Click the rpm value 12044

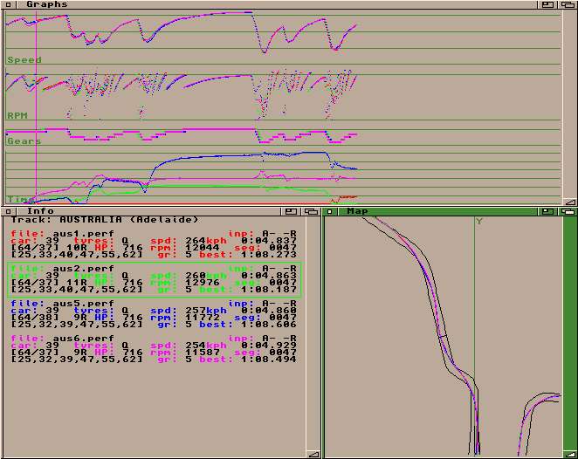(x=203, y=248)
